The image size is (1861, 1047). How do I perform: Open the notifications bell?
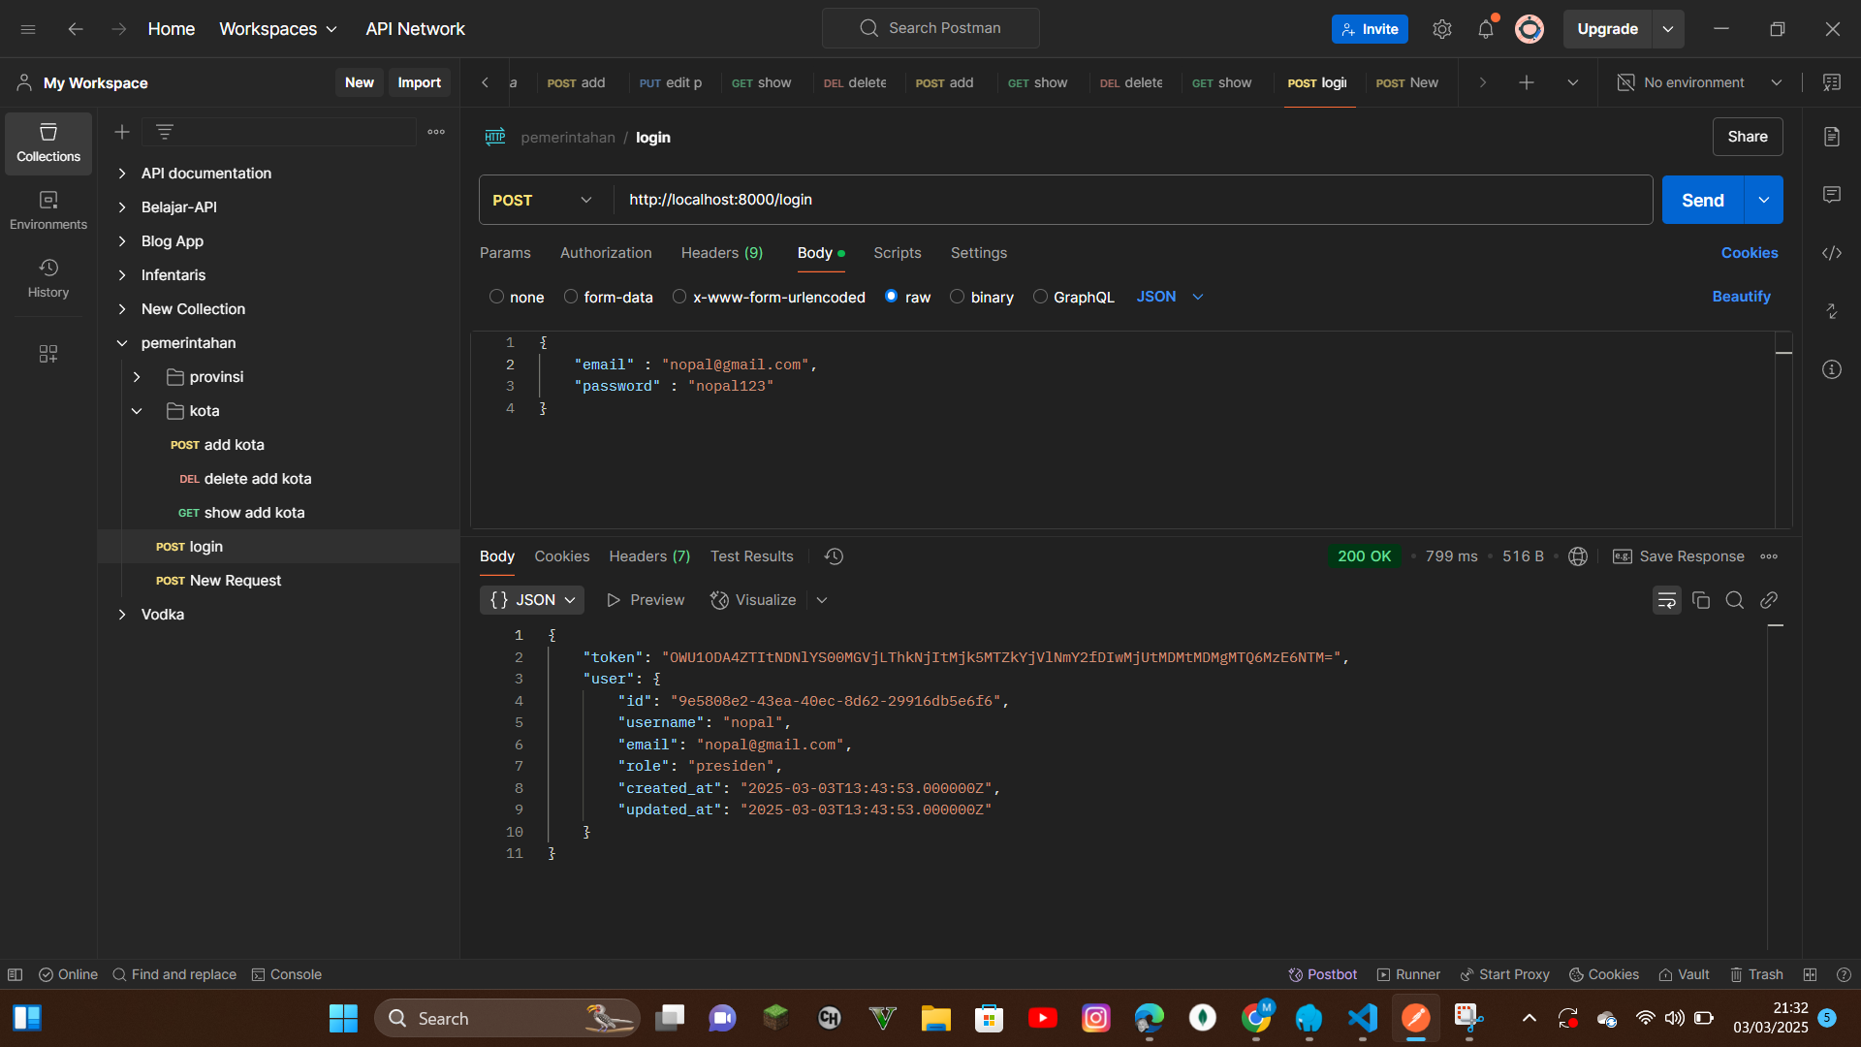[x=1485, y=29]
